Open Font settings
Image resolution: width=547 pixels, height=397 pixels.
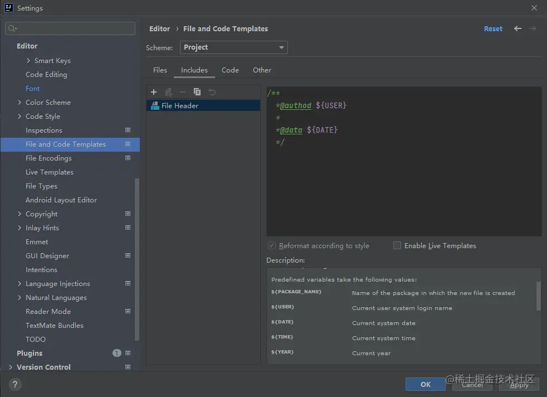[x=32, y=88]
